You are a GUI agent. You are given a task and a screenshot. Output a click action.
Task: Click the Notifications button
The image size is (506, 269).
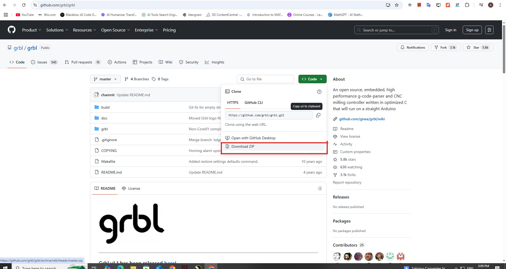pos(413,47)
